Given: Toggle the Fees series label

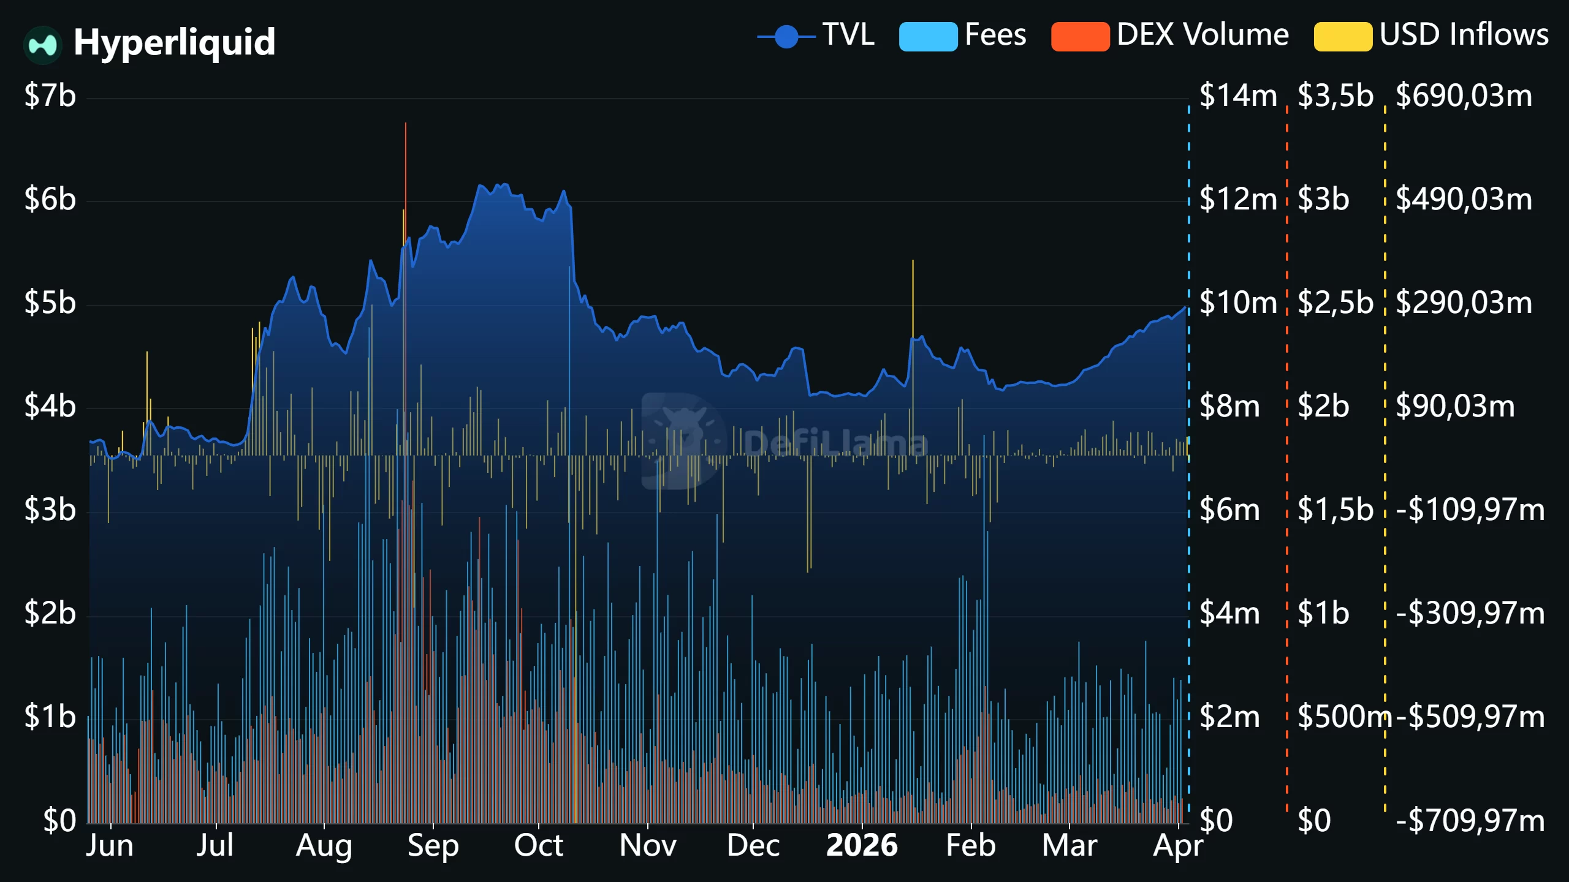Looking at the screenshot, I should coord(995,35).
